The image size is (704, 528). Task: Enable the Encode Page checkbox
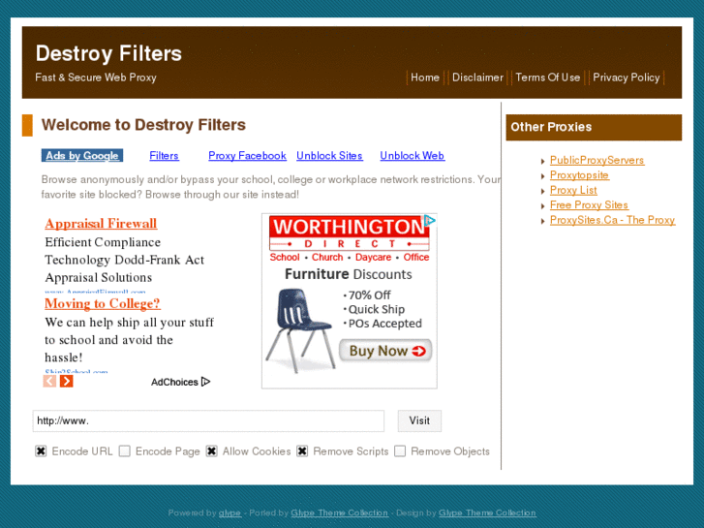(x=125, y=450)
